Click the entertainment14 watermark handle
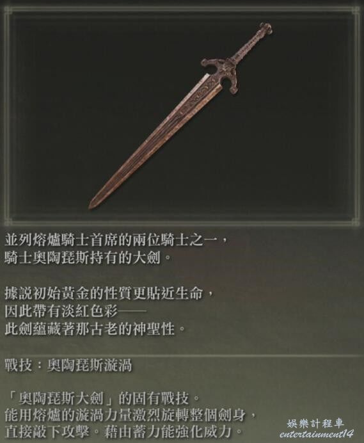Viewport: 364px width, 443px height. (x=317, y=434)
